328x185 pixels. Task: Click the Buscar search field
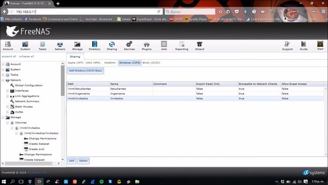click(190, 12)
